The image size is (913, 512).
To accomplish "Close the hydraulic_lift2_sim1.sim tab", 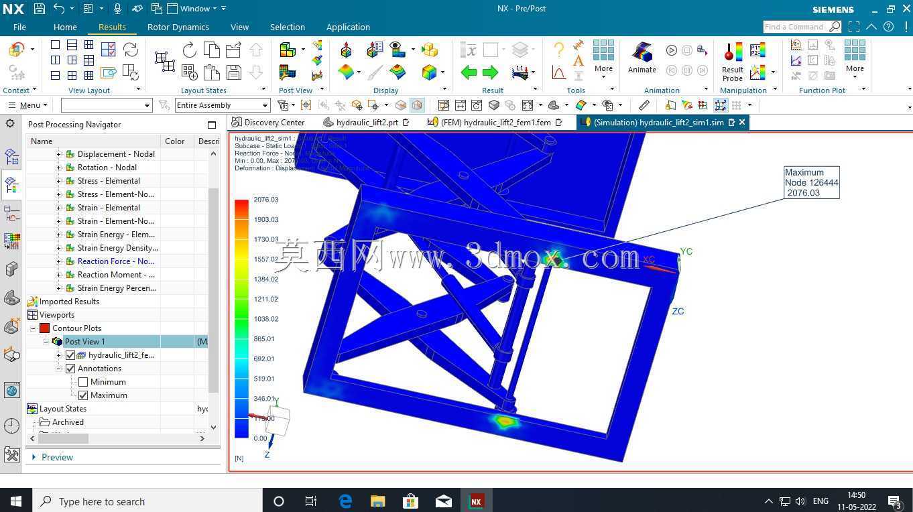I will point(742,123).
